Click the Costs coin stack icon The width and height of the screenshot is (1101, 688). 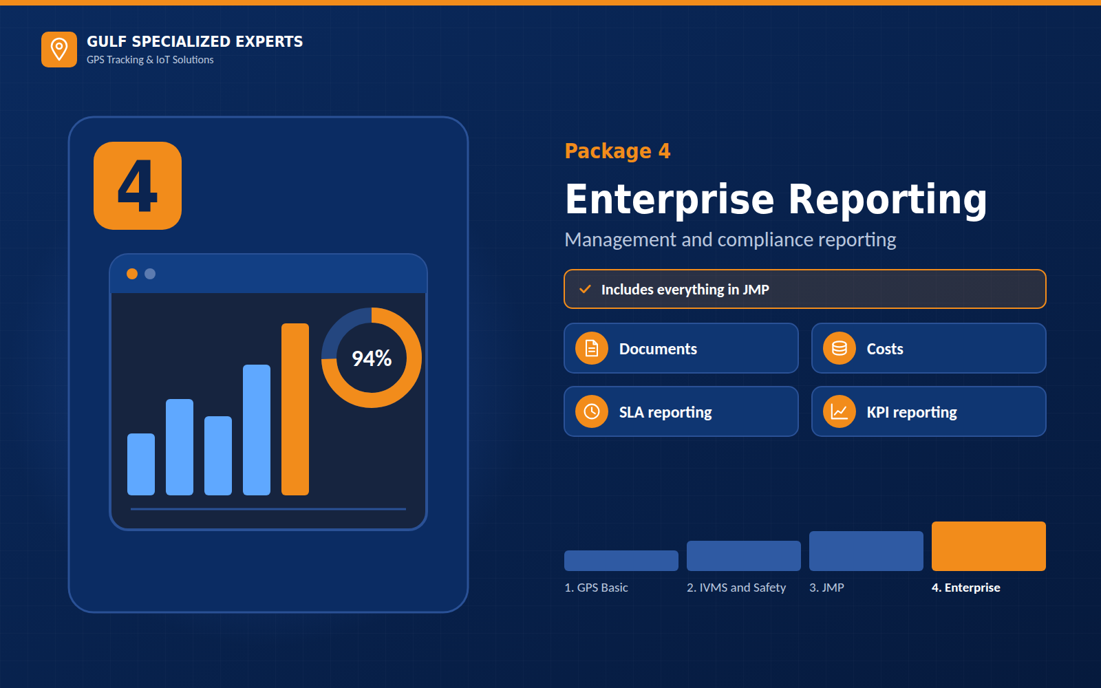tap(840, 348)
